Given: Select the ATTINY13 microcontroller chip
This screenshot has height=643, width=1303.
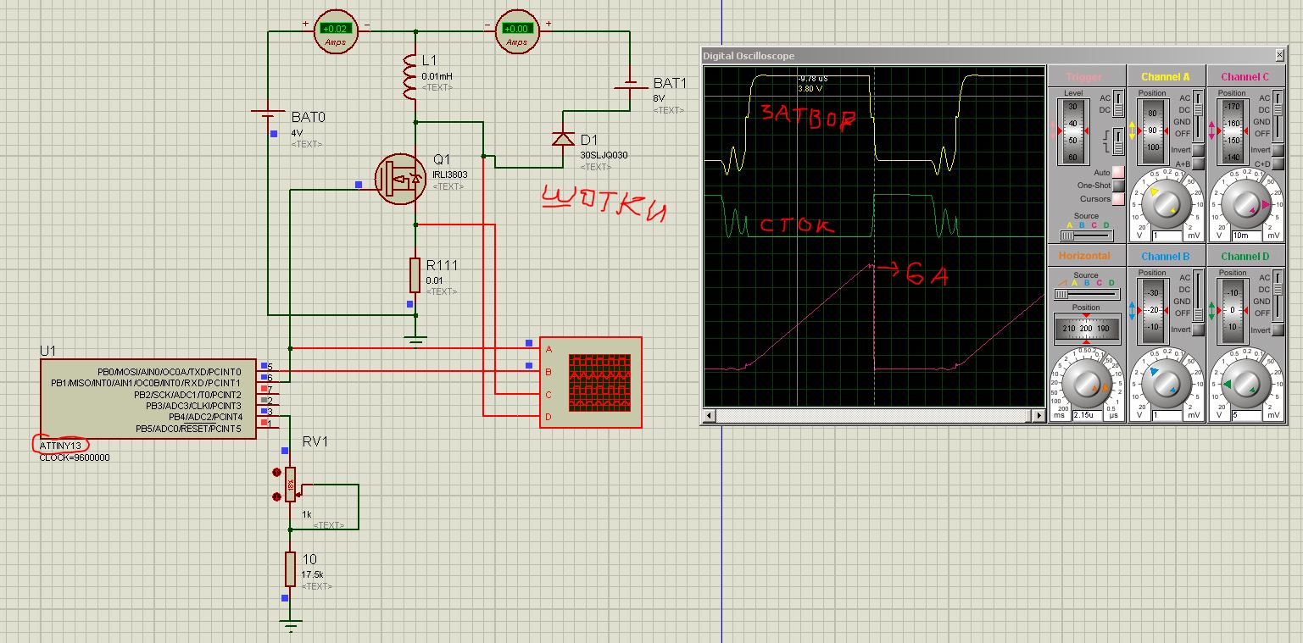Looking at the screenshot, I should pos(148,397).
